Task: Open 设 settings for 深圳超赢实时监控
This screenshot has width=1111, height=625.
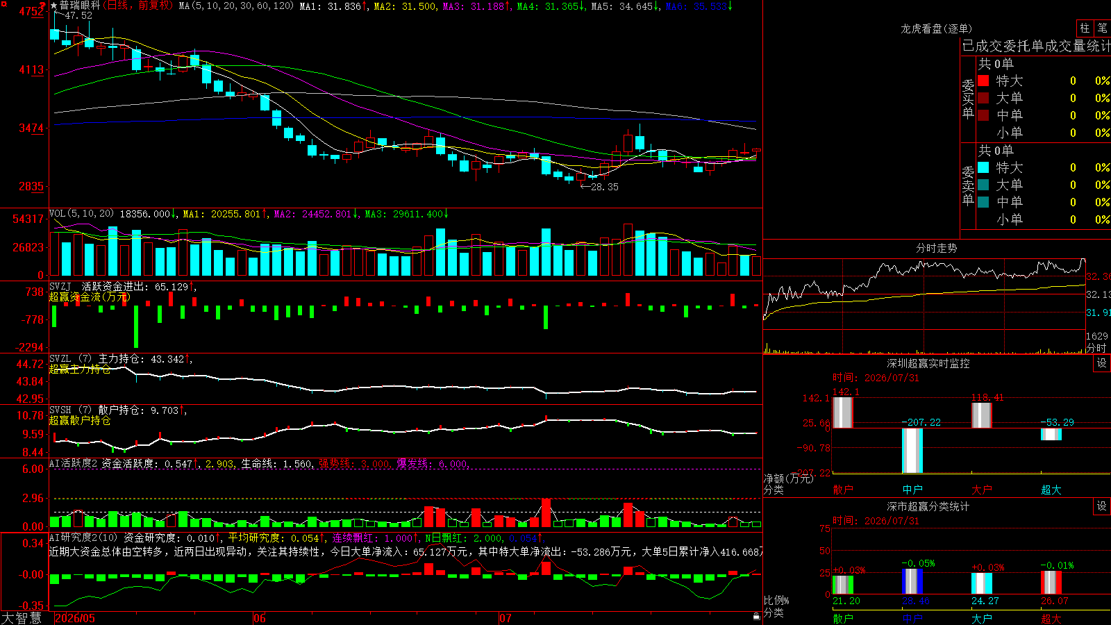Action: [x=1102, y=363]
